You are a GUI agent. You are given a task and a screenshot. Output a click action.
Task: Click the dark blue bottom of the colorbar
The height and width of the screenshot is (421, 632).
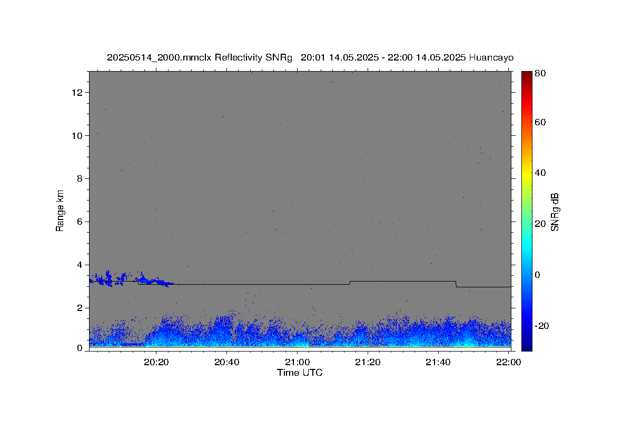click(527, 346)
